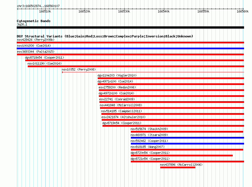Viewport: 252px width, 187px height.
Task: Click the chr3:166502874..166560107 coordinates text
Action: 39,6
